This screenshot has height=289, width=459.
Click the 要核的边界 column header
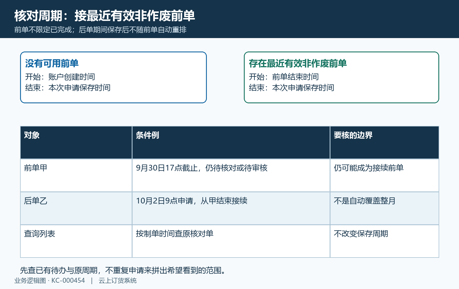(x=384, y=142)
